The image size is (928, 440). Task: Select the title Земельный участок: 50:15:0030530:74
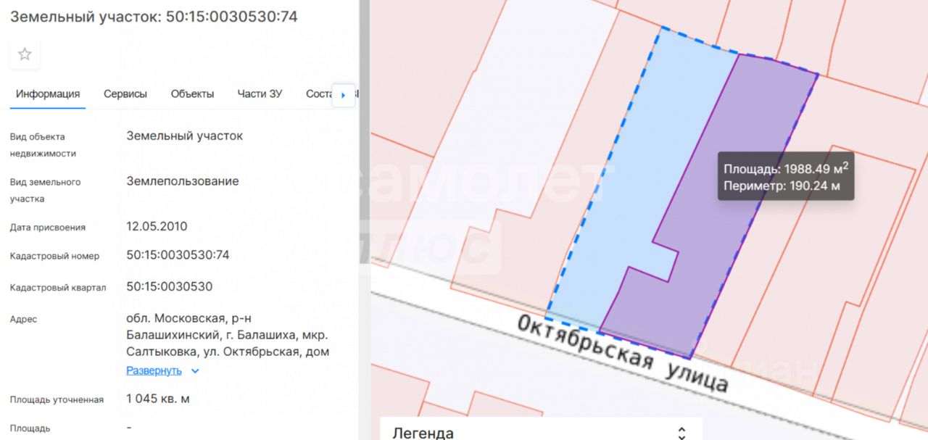154,16
